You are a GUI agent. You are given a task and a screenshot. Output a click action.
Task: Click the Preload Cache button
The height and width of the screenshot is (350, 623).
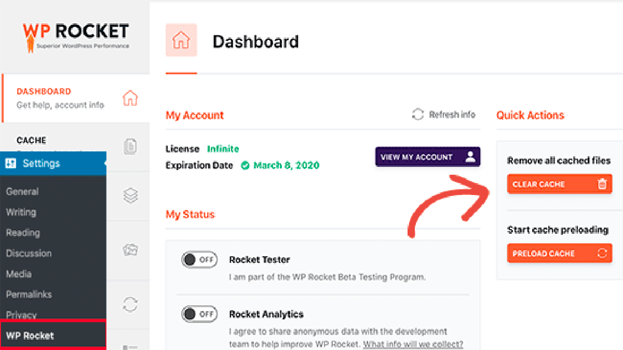point(559,254)
